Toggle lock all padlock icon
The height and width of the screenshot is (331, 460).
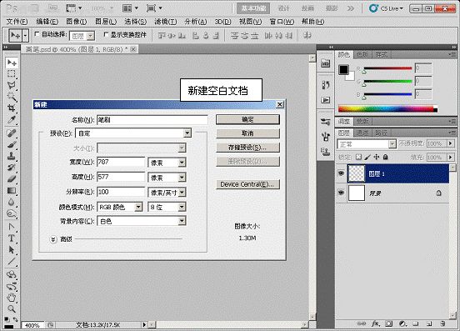click(386, 158)
